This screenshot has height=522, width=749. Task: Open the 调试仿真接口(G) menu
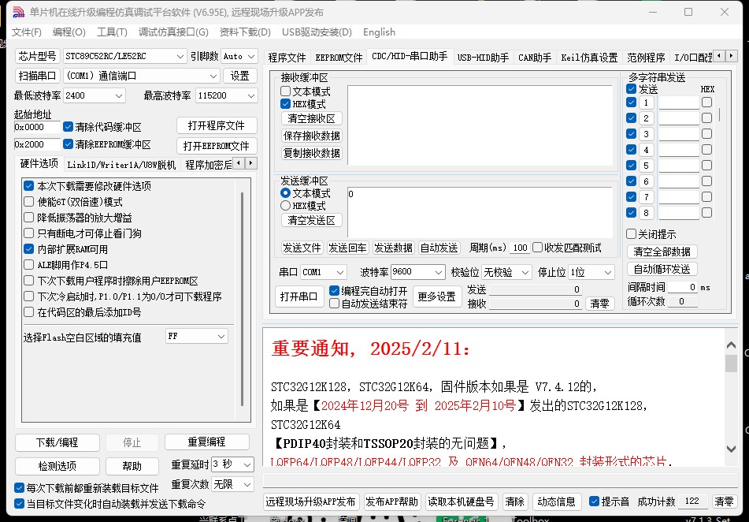pyautogui.click(x=173, y=32)
